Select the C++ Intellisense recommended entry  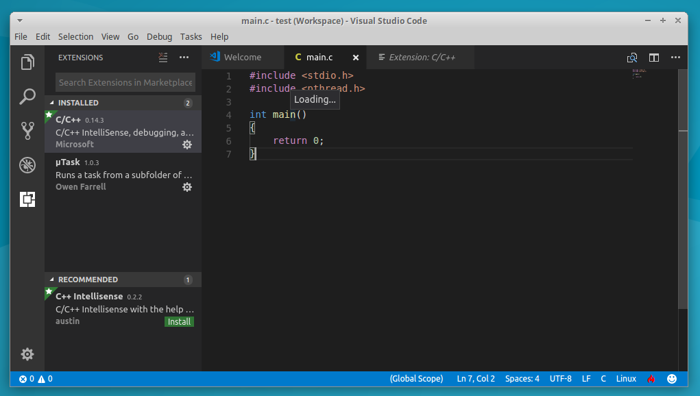(x=123, y=308)
